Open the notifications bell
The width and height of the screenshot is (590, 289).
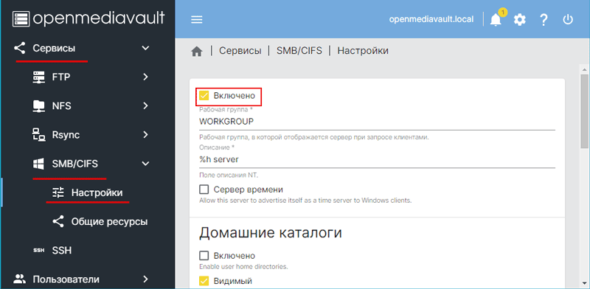496,20
